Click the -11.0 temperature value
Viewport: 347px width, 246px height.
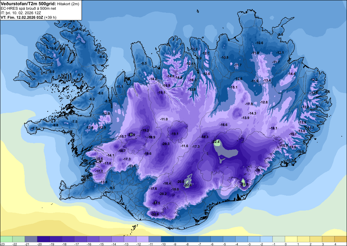164,119
